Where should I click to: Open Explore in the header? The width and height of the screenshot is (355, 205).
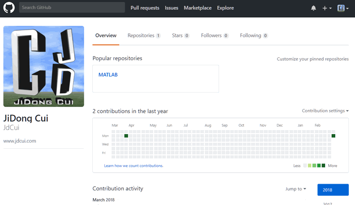pyautogui.click(x=225, y=8)
